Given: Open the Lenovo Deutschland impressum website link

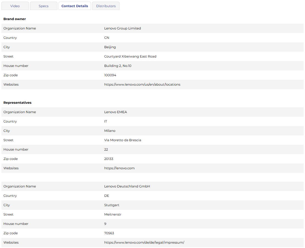Looking at the screenshot, I should coord(144,242).
